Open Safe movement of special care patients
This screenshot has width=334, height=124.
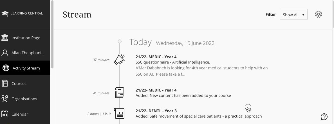coord(198,116)
